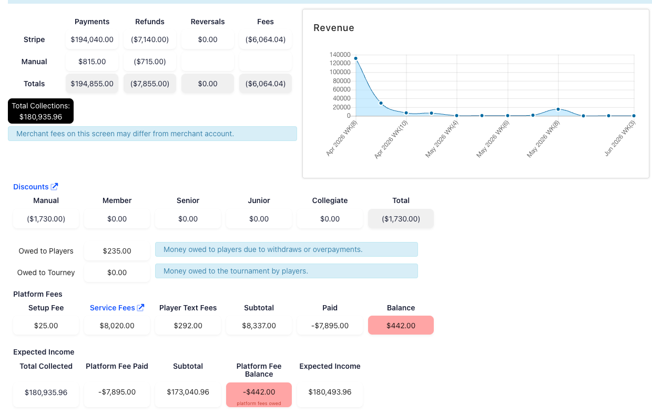Image resolution: width=652 pixels, height=414 pixels.
Task: Open the Service Fees external link icon
Action: click(x=140, y=308)
